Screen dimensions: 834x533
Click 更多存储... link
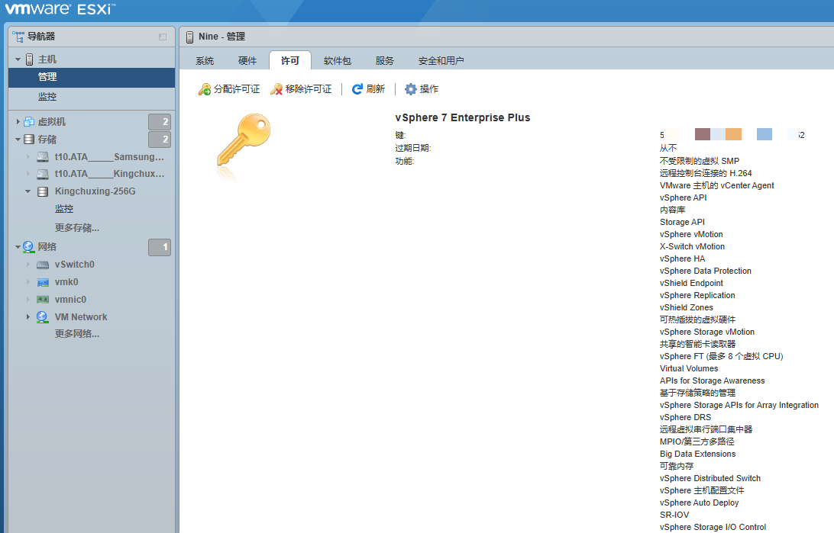point(77,228)
